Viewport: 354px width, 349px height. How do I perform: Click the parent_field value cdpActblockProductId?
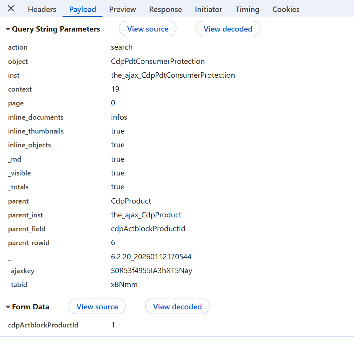148,229
